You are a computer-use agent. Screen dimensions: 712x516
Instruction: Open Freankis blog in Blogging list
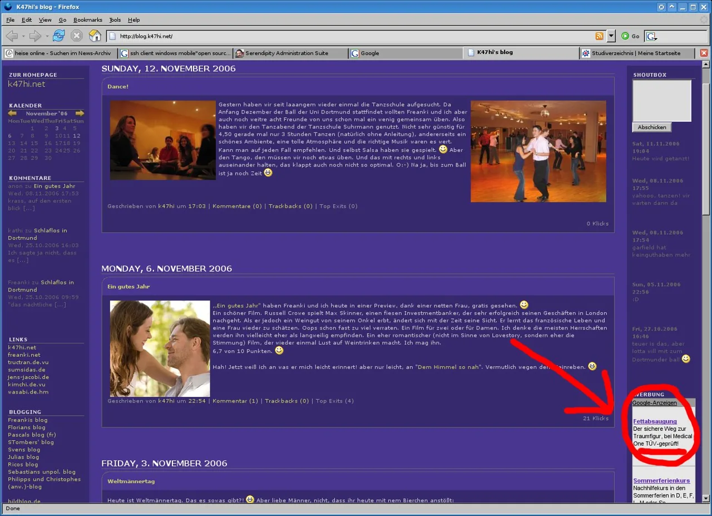[28, 420]
